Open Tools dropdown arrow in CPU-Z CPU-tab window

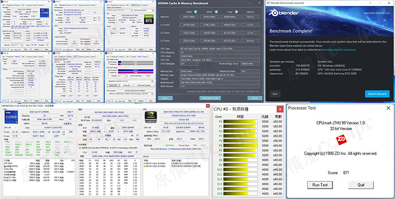pos(30,49)
